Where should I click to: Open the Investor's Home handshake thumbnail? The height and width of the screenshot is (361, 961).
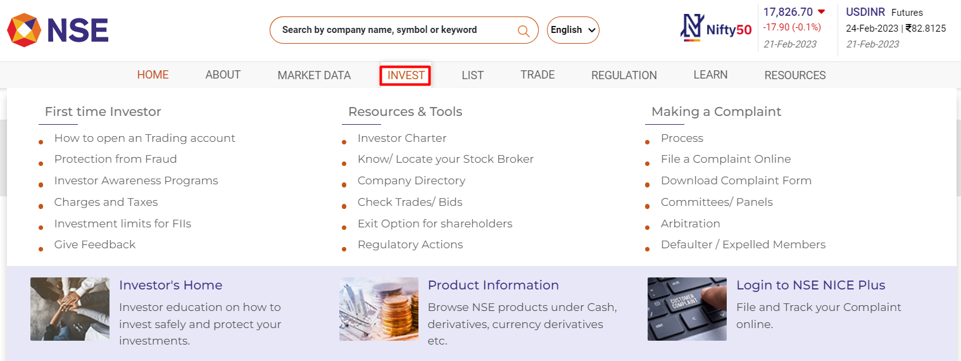(x=70, y=309)
